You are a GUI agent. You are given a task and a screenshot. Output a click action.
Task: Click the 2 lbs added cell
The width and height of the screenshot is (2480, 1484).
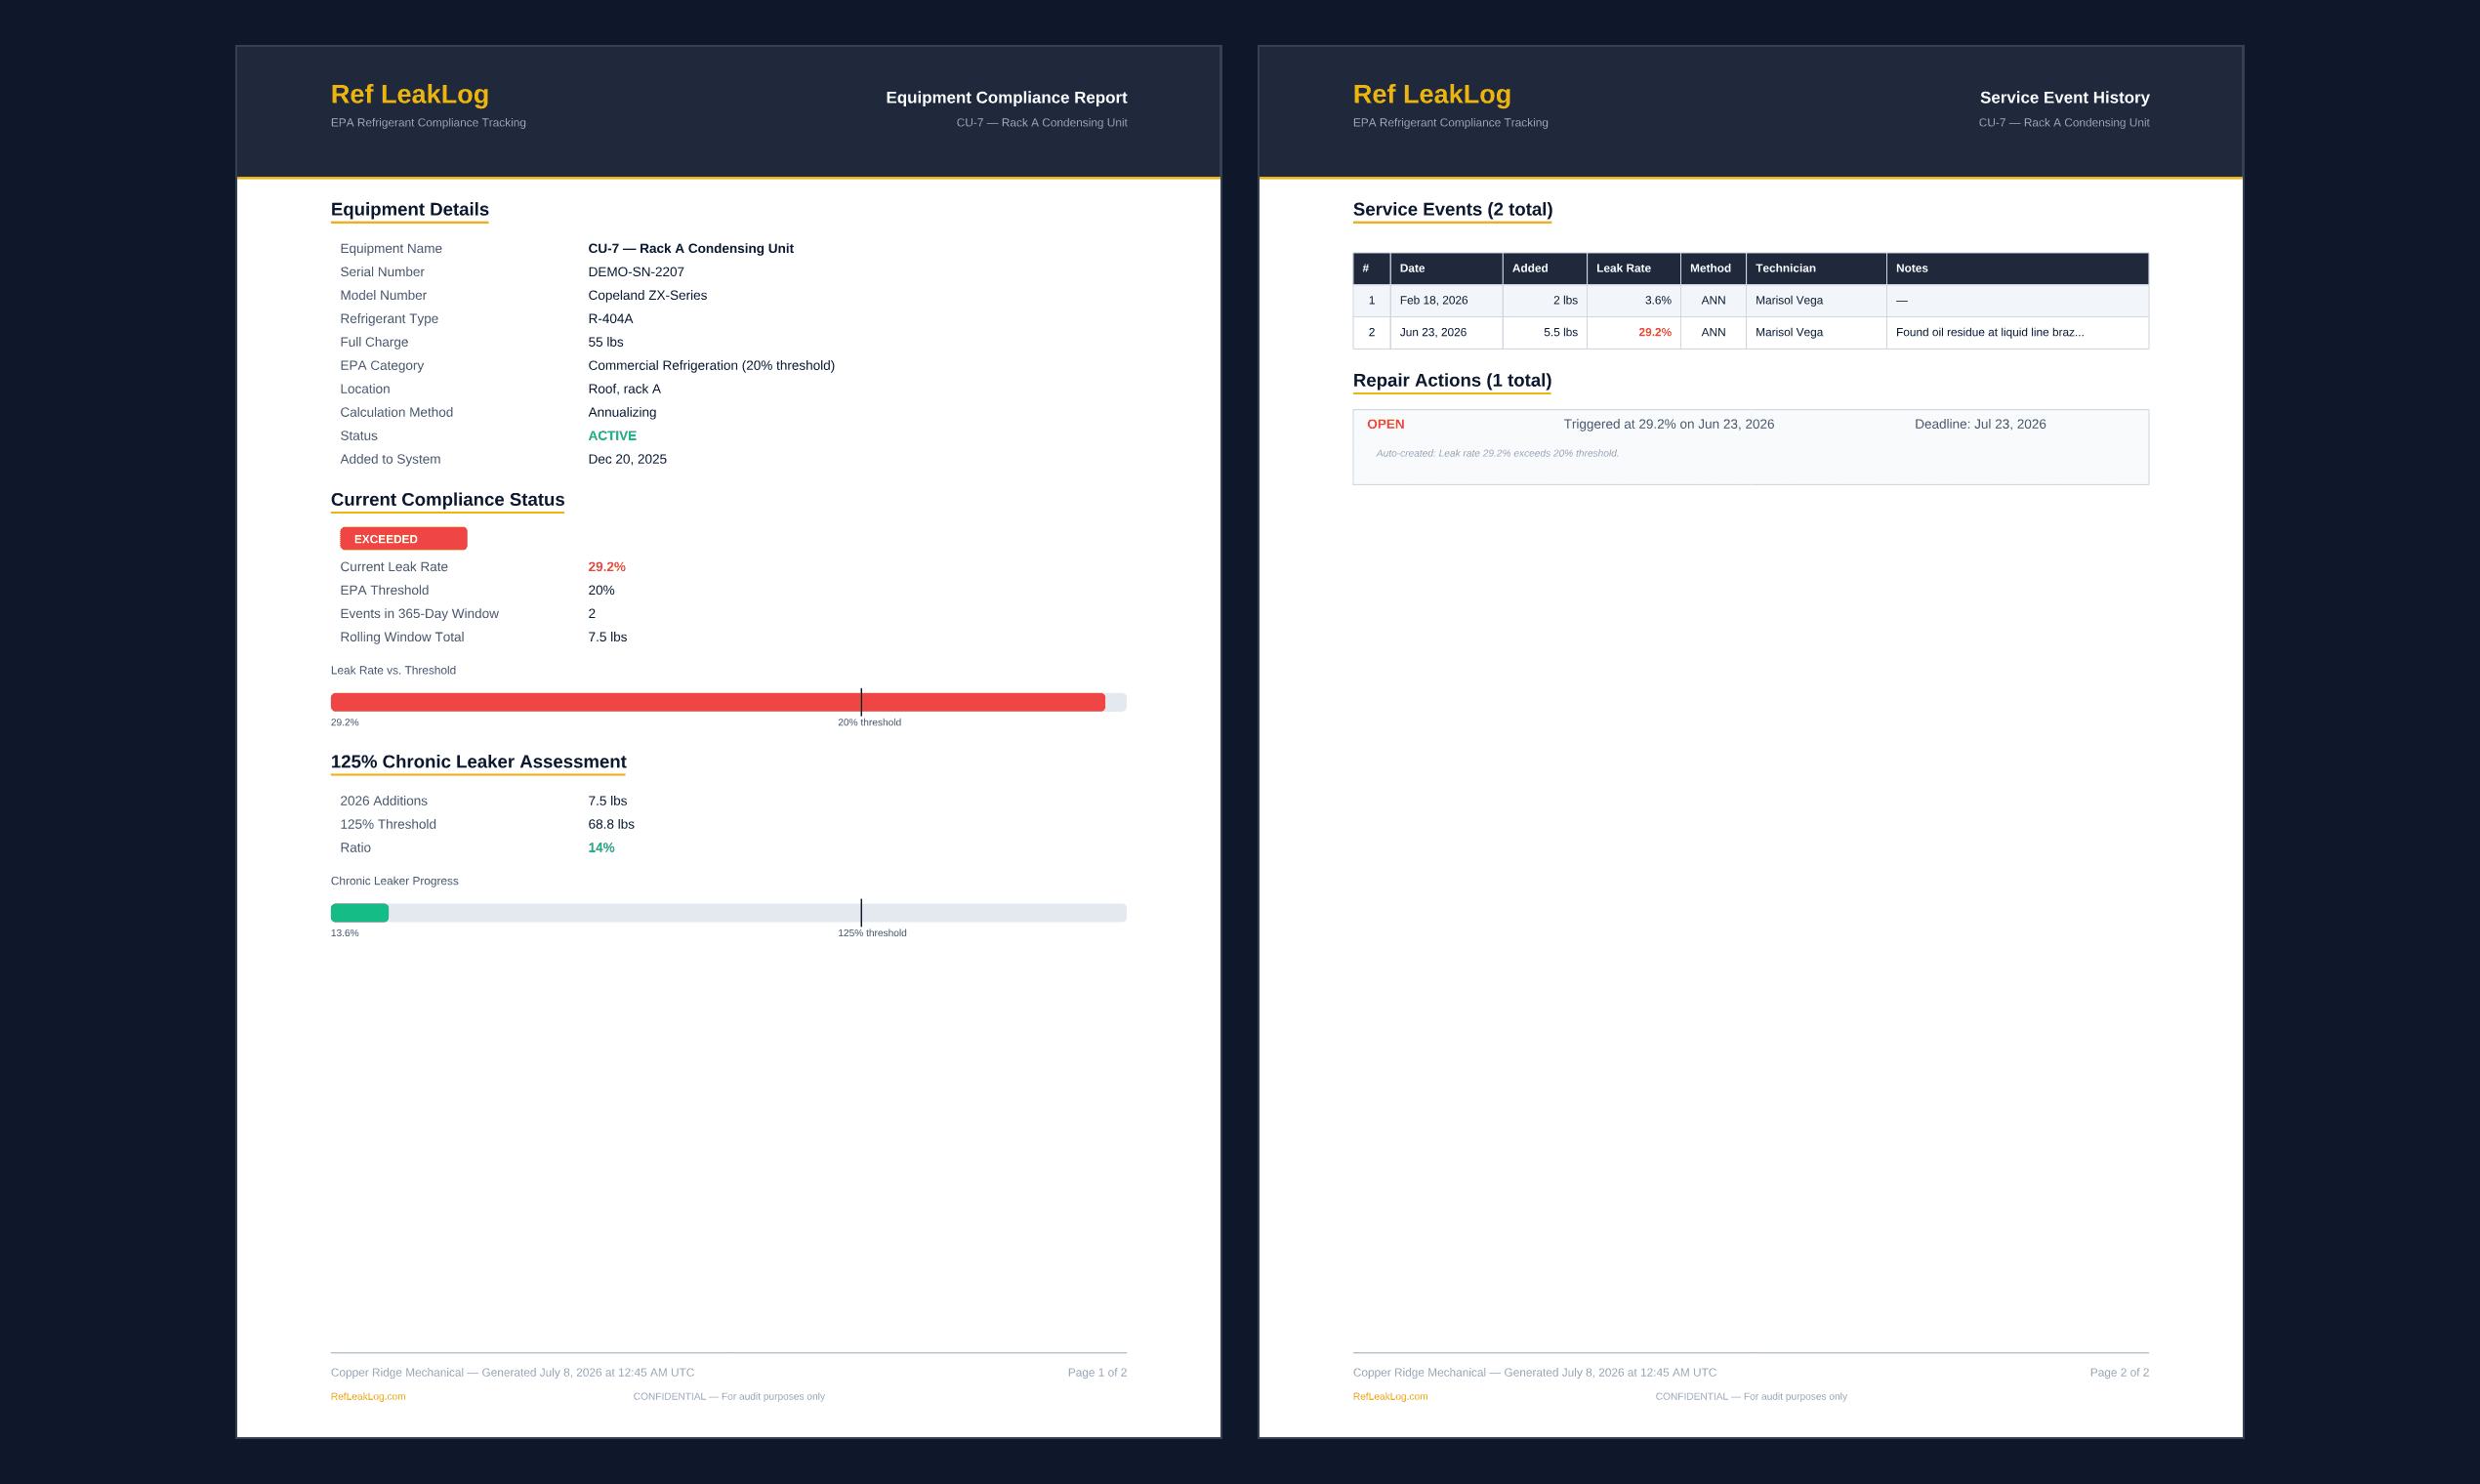coord(1544,300)
